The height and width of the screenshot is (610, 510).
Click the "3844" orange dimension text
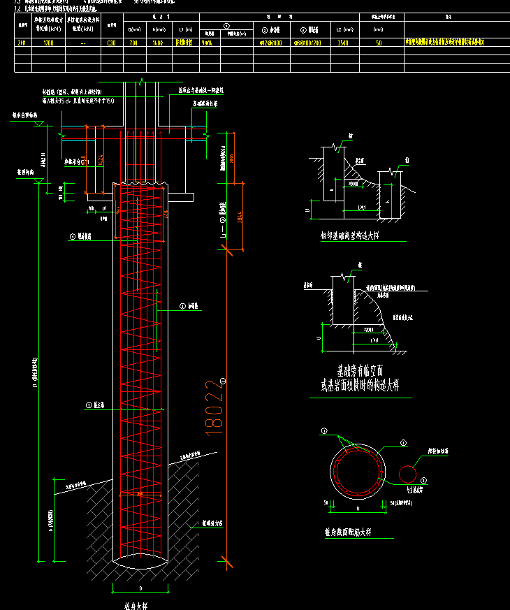tap(240, 217)
